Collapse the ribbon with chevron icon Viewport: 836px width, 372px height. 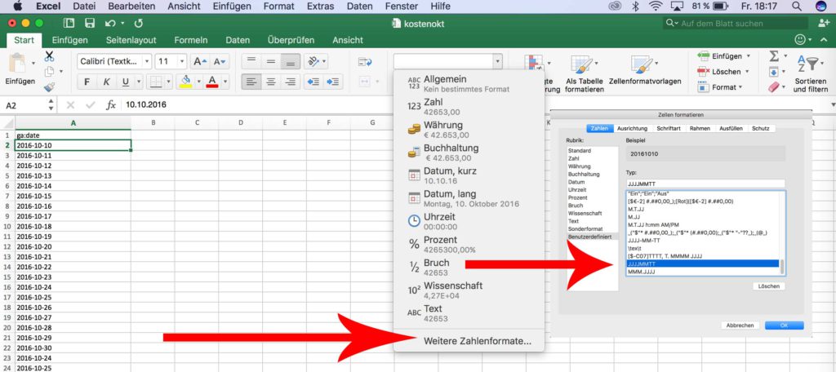[825, 40]
